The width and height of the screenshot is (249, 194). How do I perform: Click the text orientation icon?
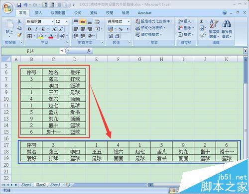[x=90, y=36]
